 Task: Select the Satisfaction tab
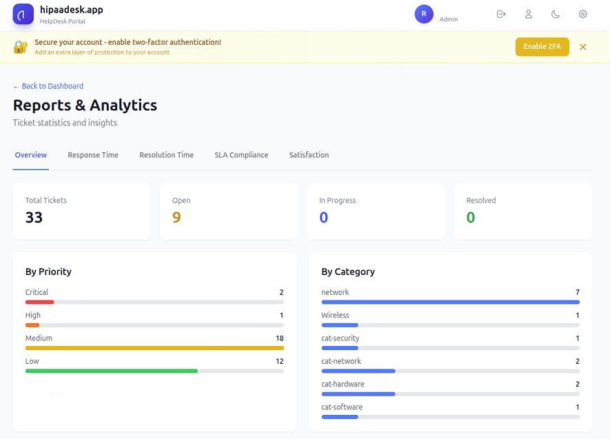tap(309, 154)
